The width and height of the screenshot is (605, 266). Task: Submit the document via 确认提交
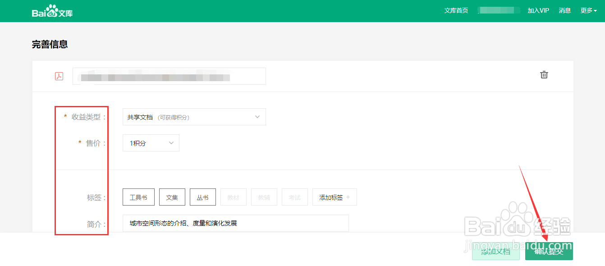pyautogui.click(x=549, y=251)
